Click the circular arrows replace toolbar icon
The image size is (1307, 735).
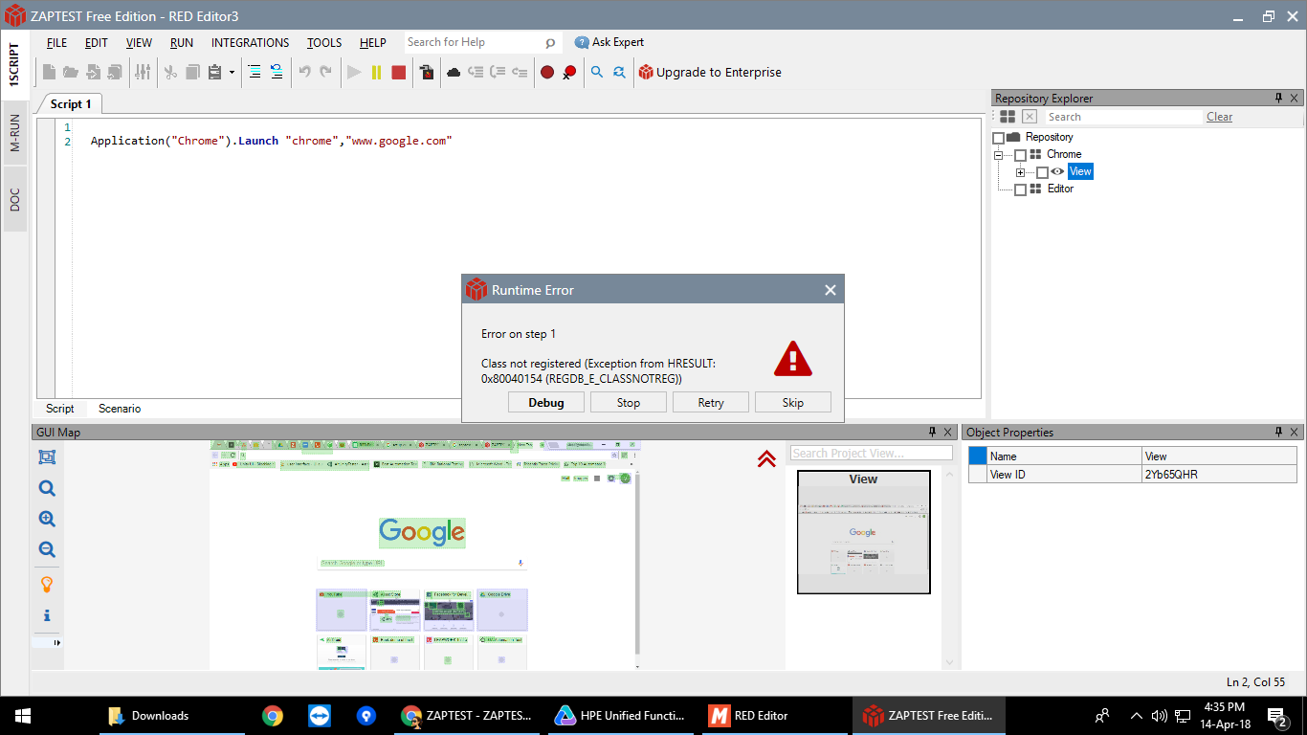point(619,72)
